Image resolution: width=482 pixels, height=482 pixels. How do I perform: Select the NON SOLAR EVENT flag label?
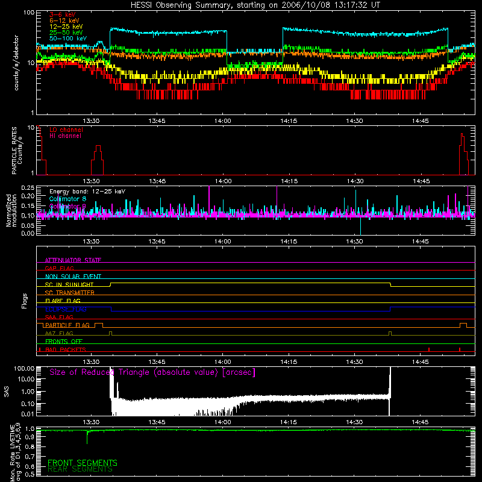pos(73,277)
